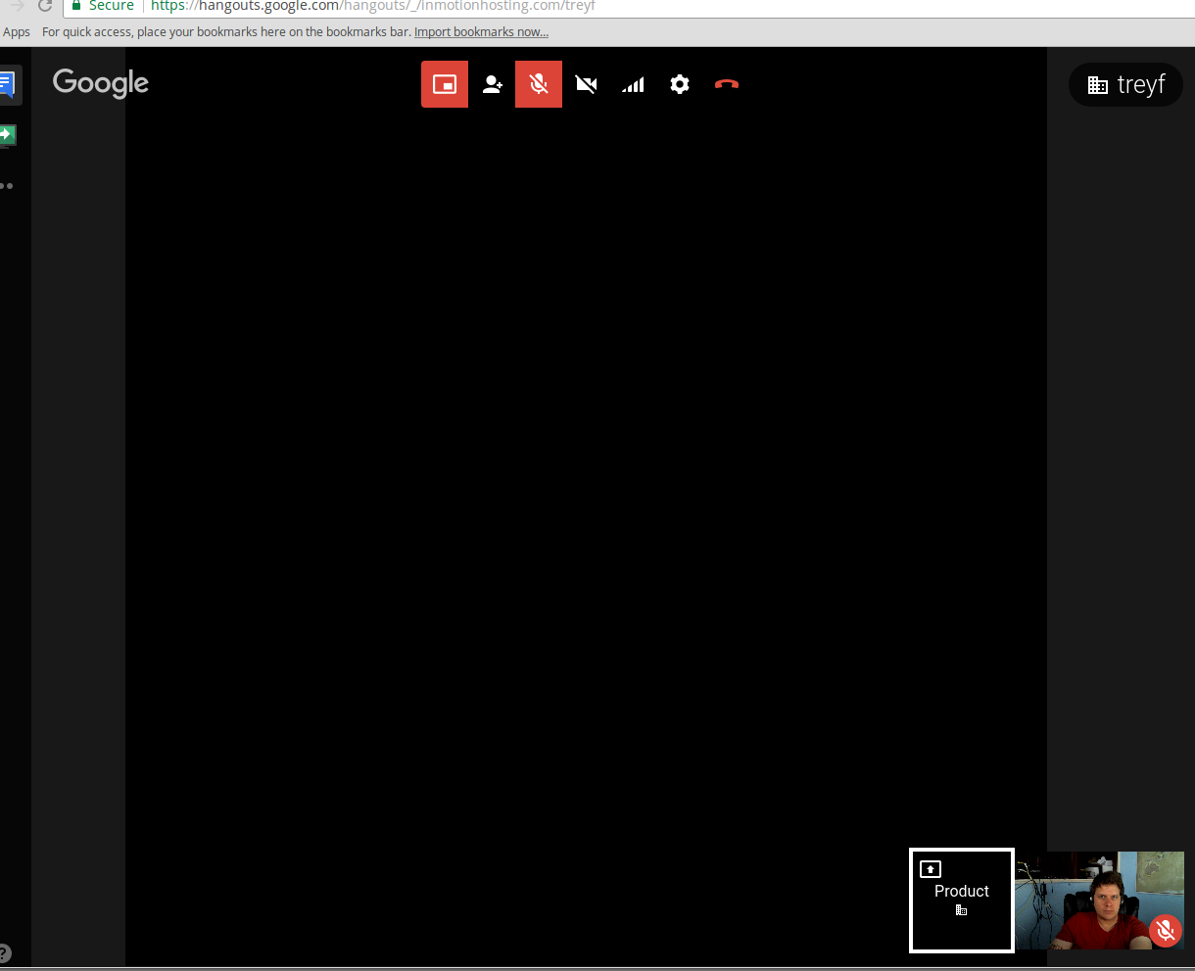Unmute the microphone in the call toolbar

(x=539, y=84)
